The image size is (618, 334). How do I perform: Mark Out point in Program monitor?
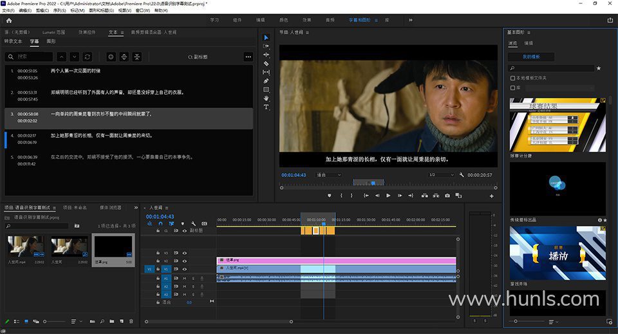click(351, 196)
